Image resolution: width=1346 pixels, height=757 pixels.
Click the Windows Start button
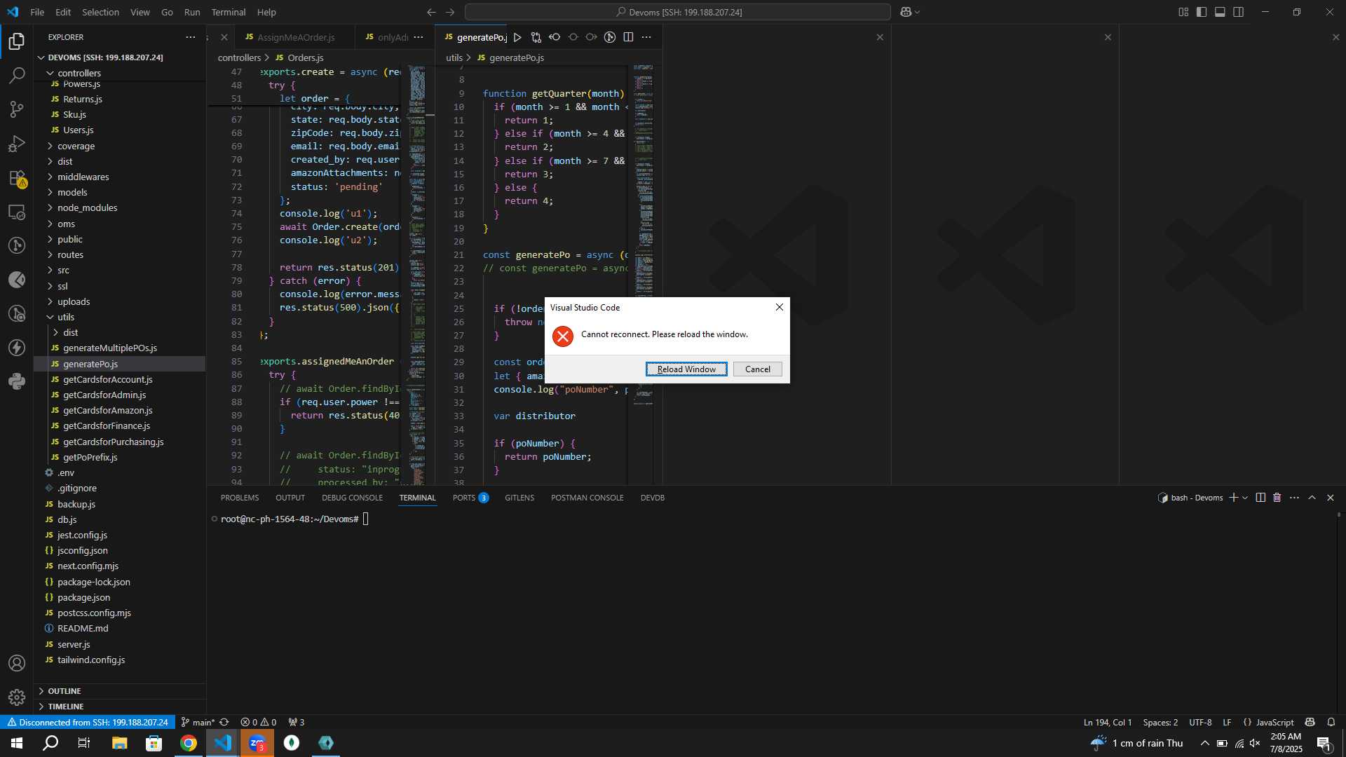click(x=17, y=743)
